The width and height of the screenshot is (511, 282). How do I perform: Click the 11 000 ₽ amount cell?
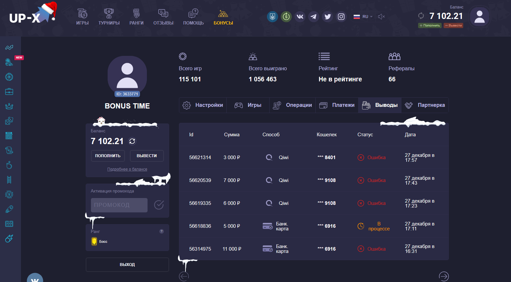click(232, 249)
